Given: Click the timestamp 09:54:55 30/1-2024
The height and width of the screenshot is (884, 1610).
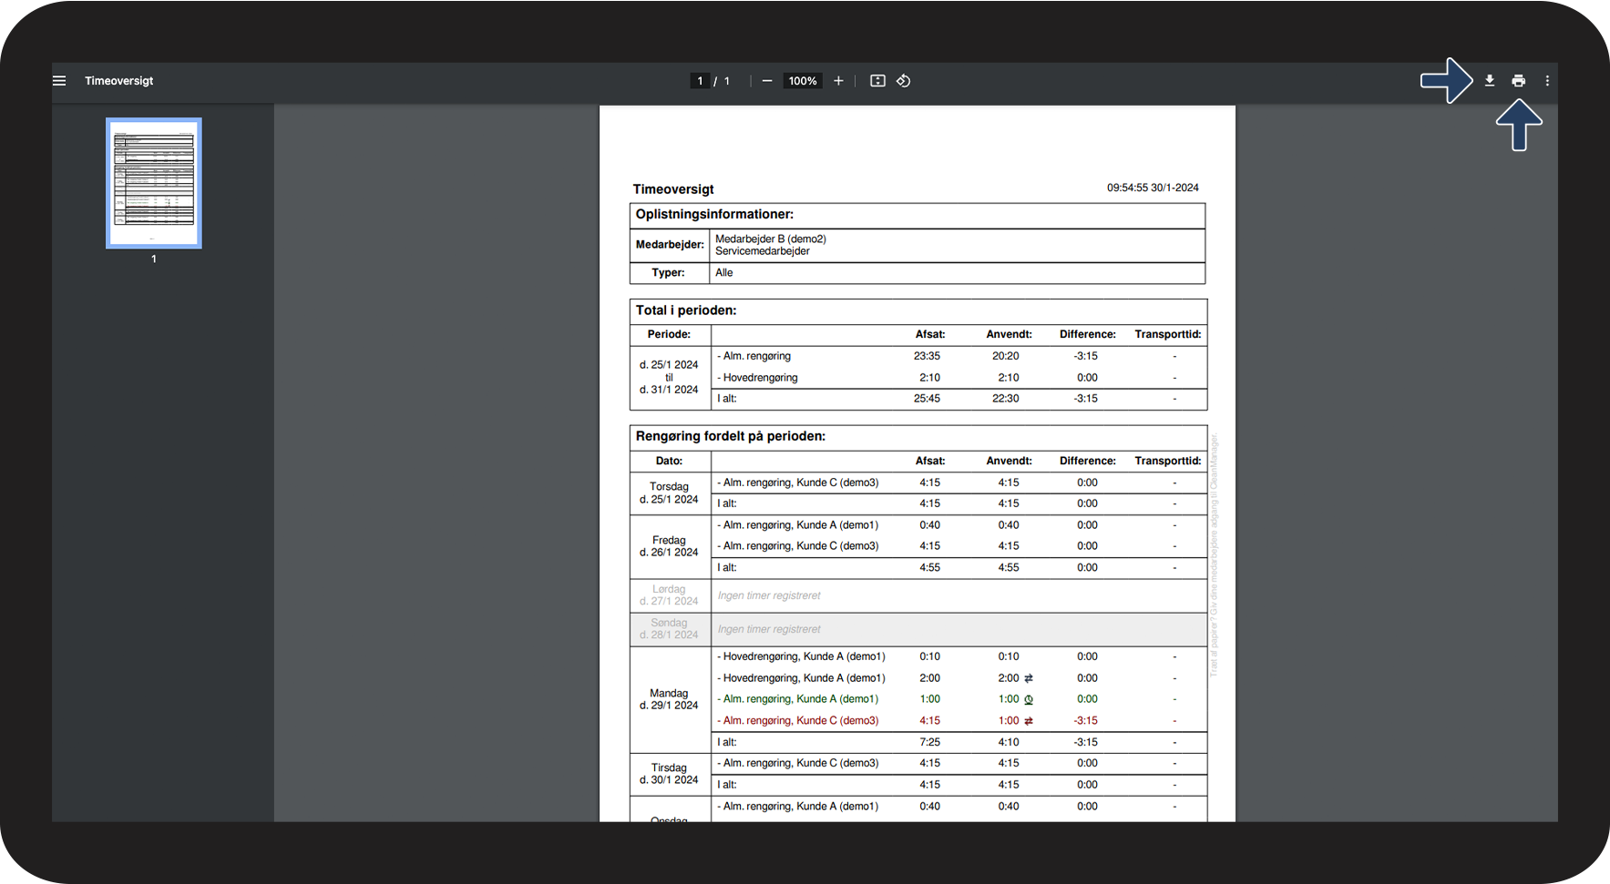Looking at the screenshot, I should pos(1153,188).
